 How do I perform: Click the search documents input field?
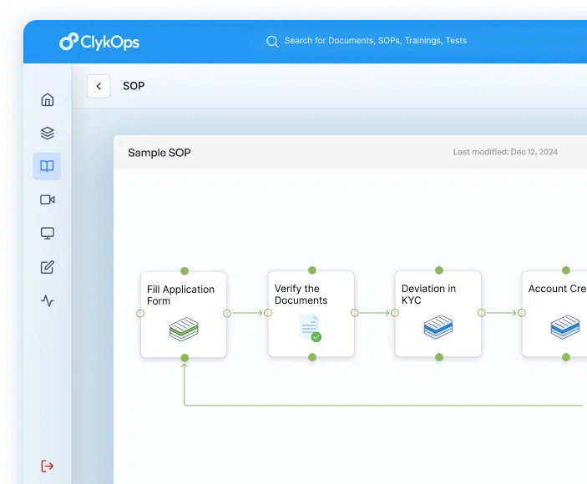click(375, 41)
